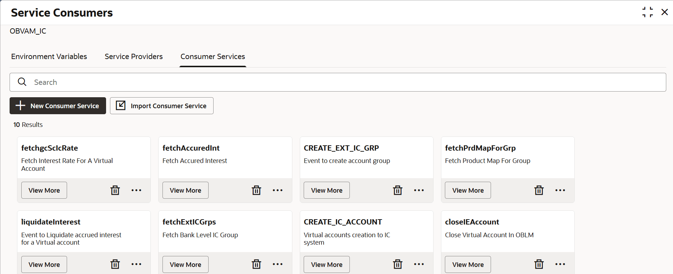Open the Service Providers tab

pyautogui.click(x=134, y=57)
